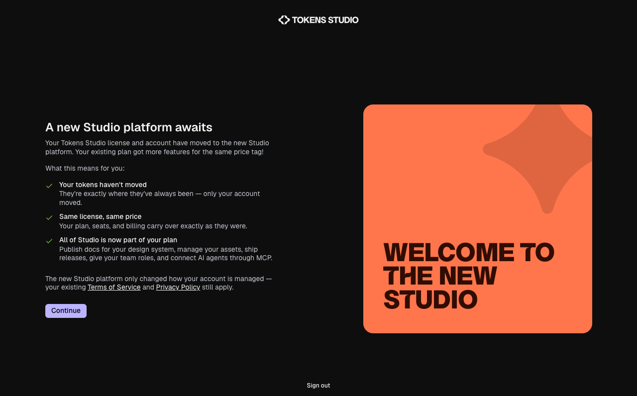Click All of Studio is now part of your plan
The width and height of the screenshot is (637, 396).
(x=118, y=240)
